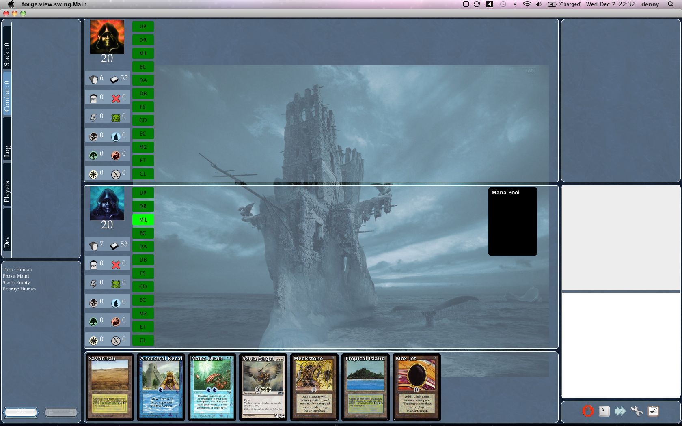Open the human player's graveyard RIP icon
Viewport: 682px width, 426px height.
(x=94, y=265)
